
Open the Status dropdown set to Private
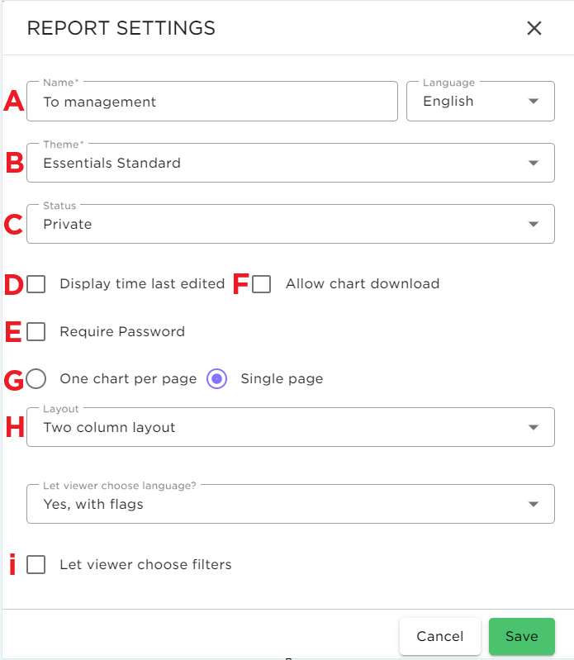click(291, 224)
